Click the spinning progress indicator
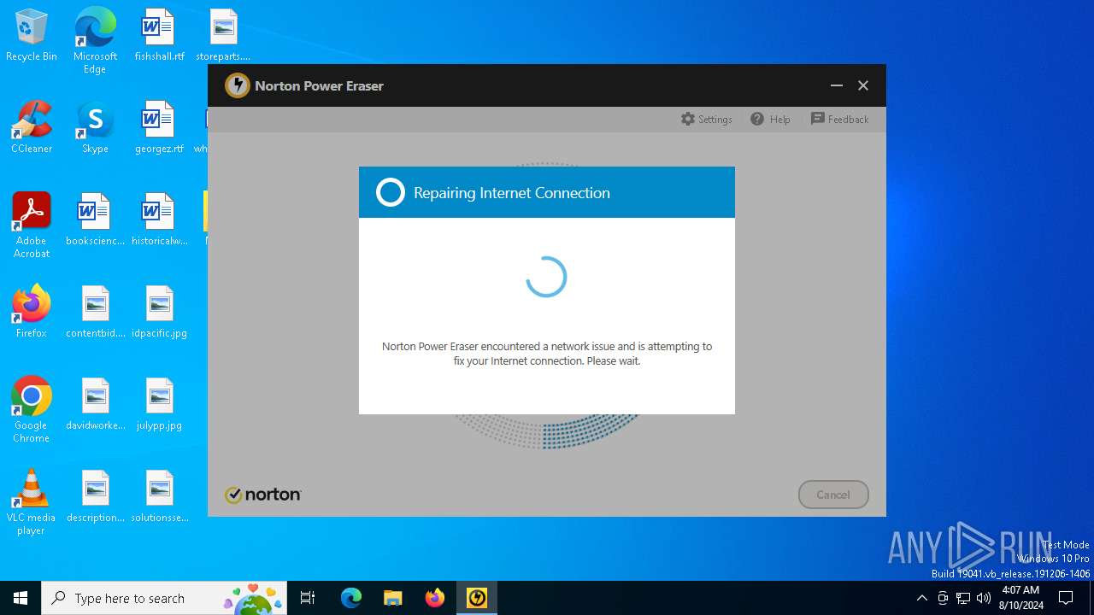 point(546,277)
